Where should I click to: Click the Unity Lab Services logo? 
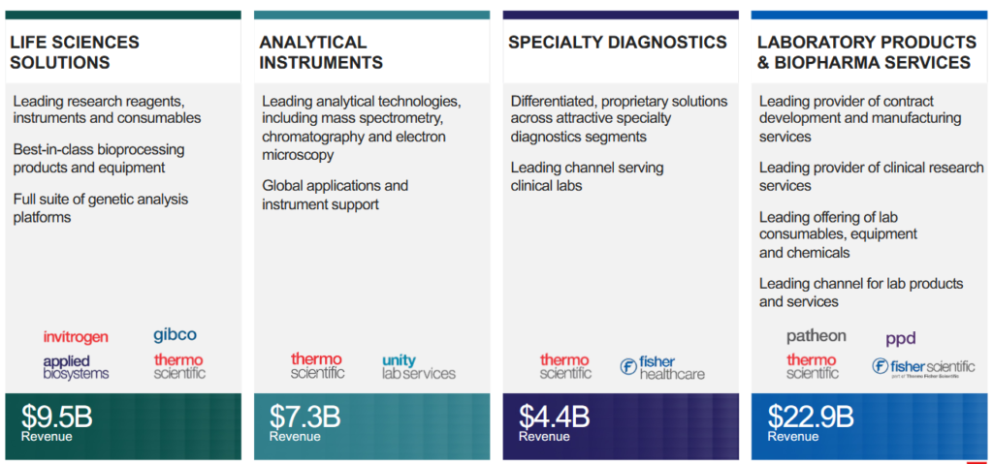(419, 366)
